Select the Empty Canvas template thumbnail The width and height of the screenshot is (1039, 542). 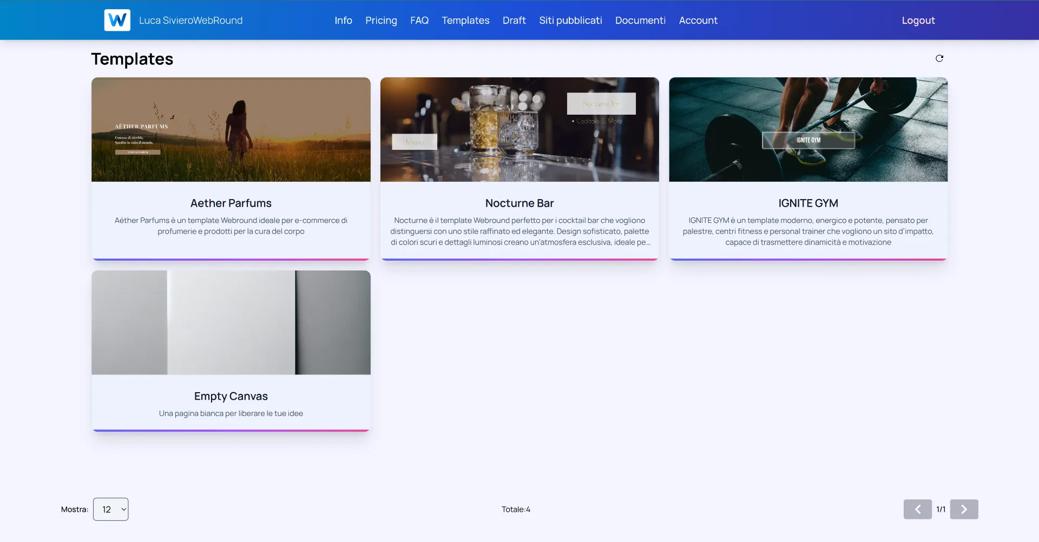[231, 322]
